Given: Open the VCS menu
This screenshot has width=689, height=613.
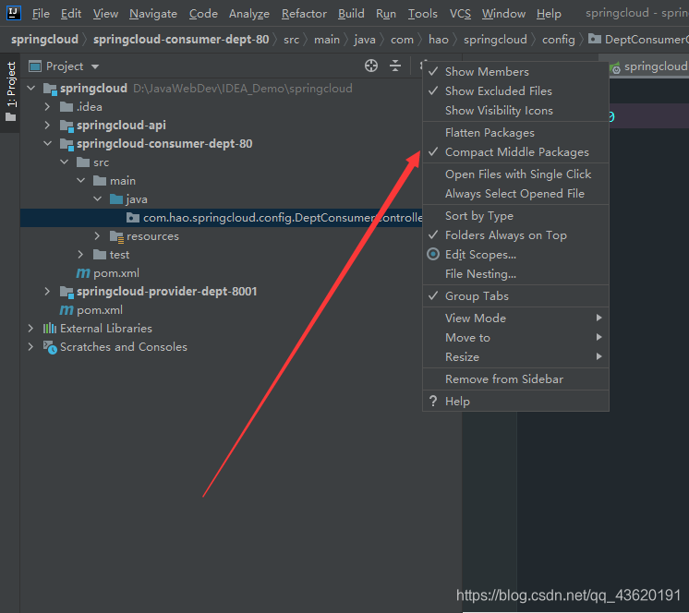Looking at the screenshot, I should coord(460,14).
